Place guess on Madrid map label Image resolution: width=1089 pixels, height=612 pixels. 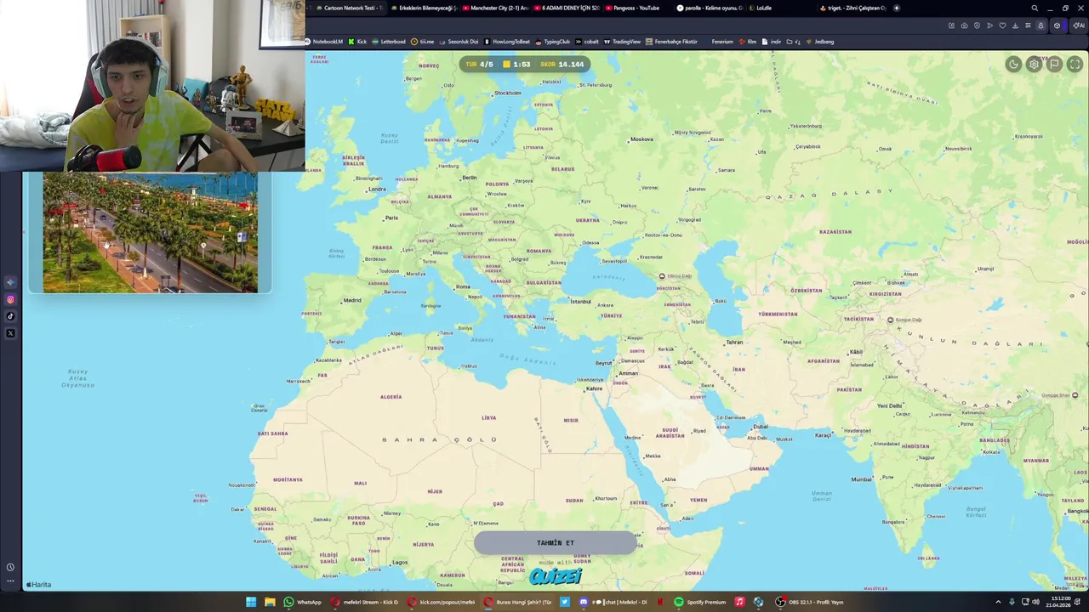pos(351,300)
